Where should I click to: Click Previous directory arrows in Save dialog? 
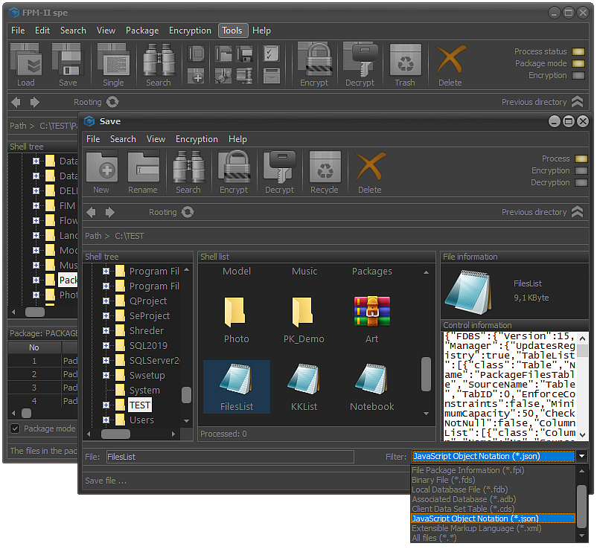point(577,212)
